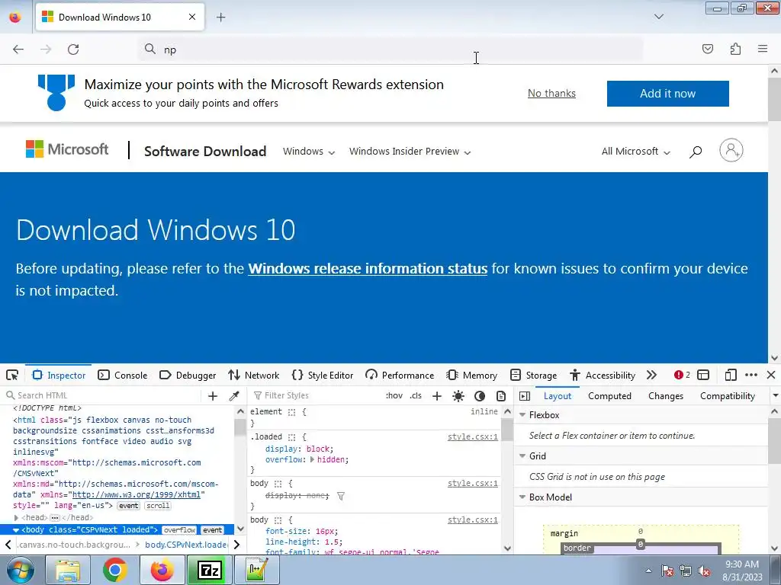Open Windows release information status link
The image size is (781, 585).
click(368, 269)
